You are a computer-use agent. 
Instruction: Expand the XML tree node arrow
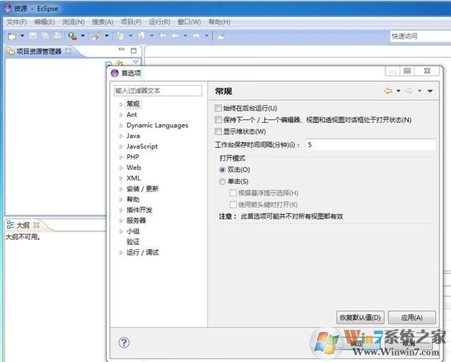121,179
